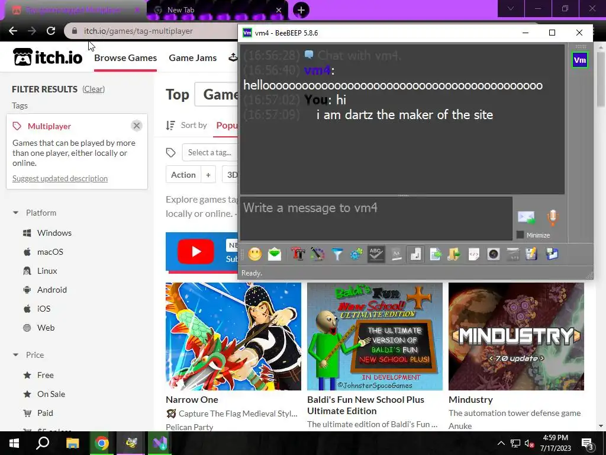Open File Explorer from the taskbar

tap(72, 443)
